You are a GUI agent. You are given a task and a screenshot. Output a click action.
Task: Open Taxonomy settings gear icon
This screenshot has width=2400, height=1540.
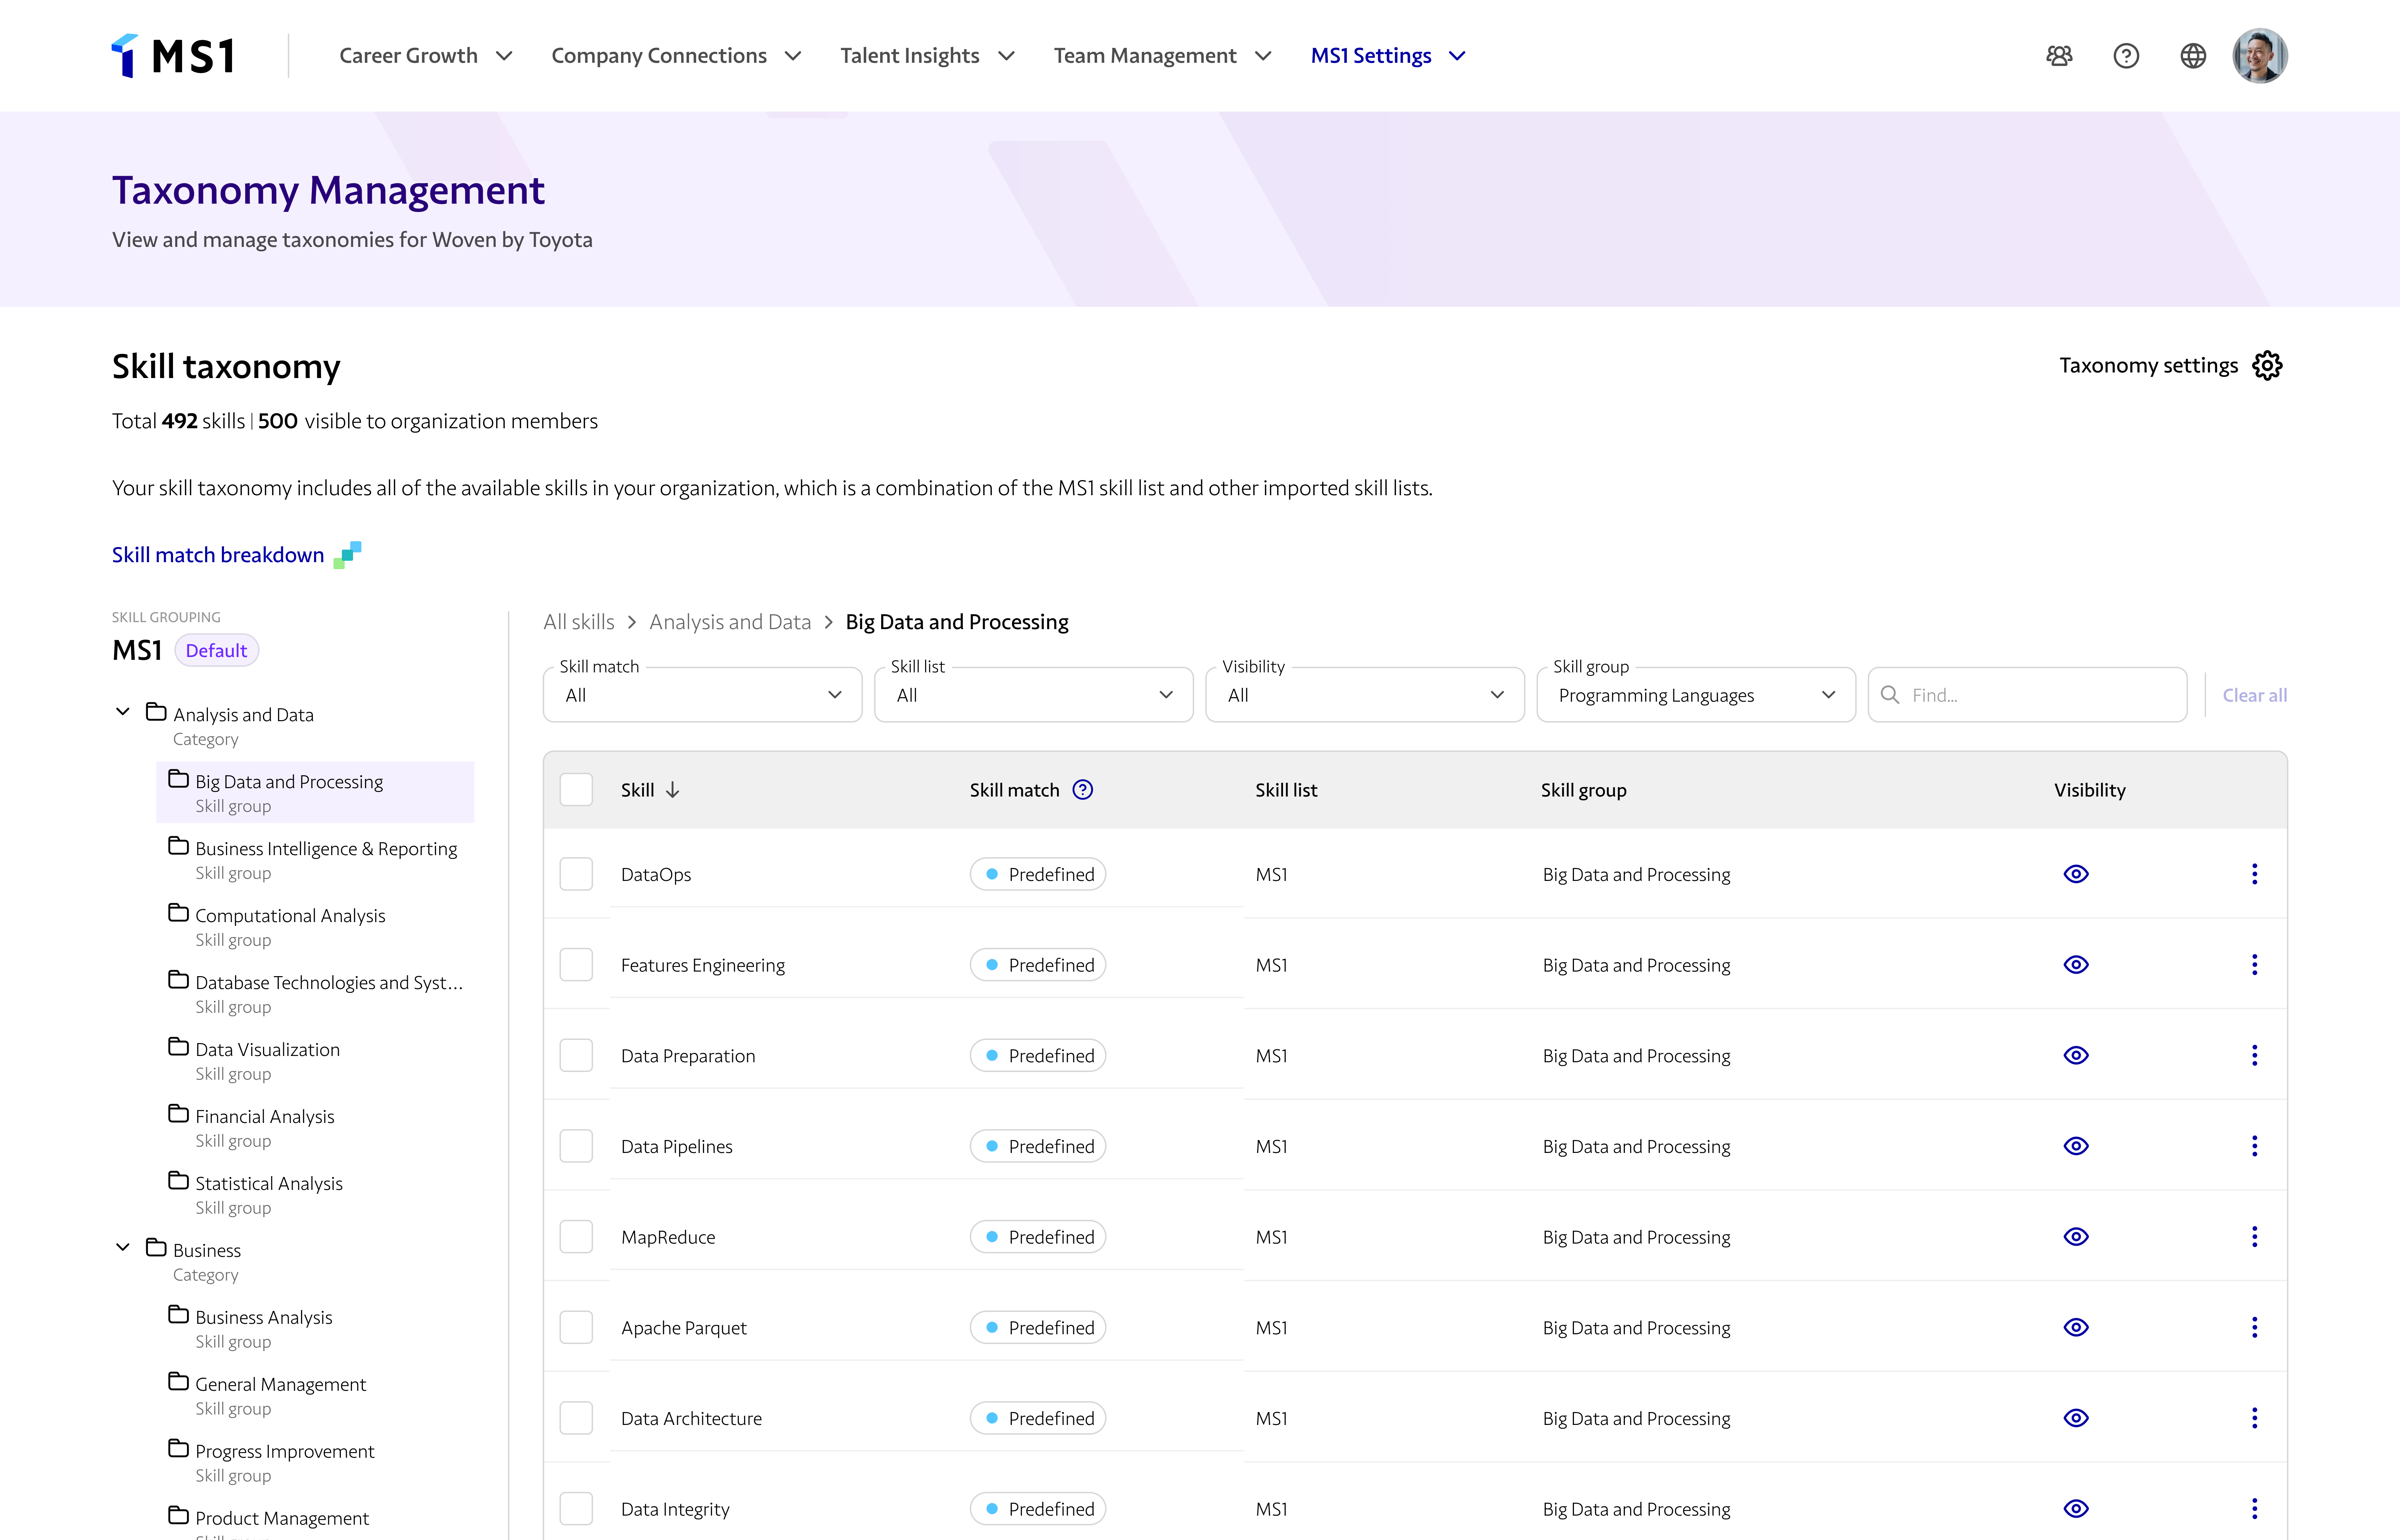click(2267, 366)
